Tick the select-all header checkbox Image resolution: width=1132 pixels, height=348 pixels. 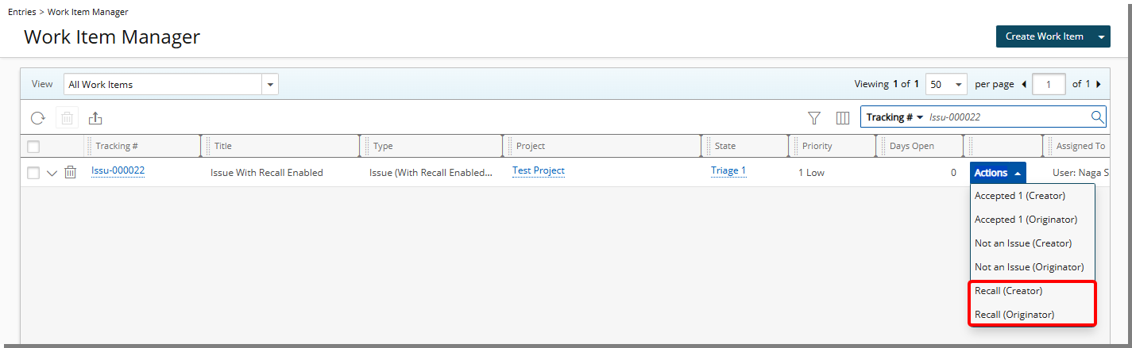coord(33,146)
